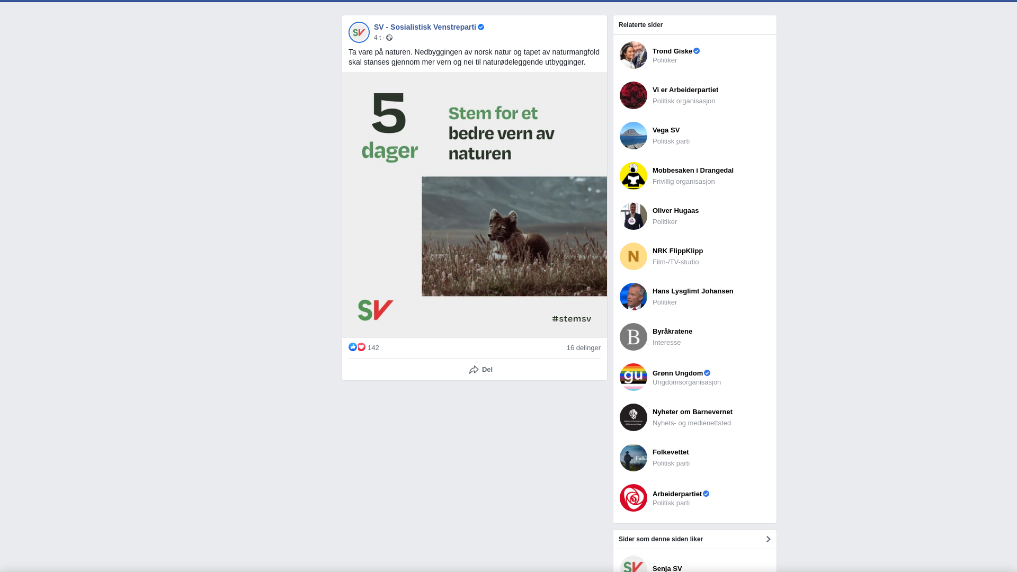The width and height of the screenshot is (1017, 572).
Task: Open Senja SV avatar at bottom
Action: [x=634, y=564]
